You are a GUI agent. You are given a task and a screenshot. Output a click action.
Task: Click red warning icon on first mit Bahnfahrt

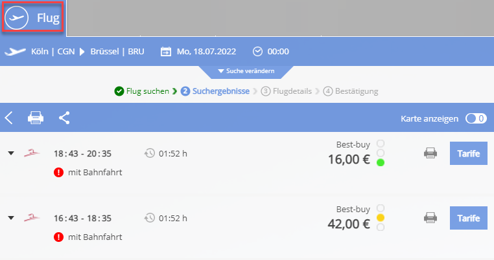58,172
